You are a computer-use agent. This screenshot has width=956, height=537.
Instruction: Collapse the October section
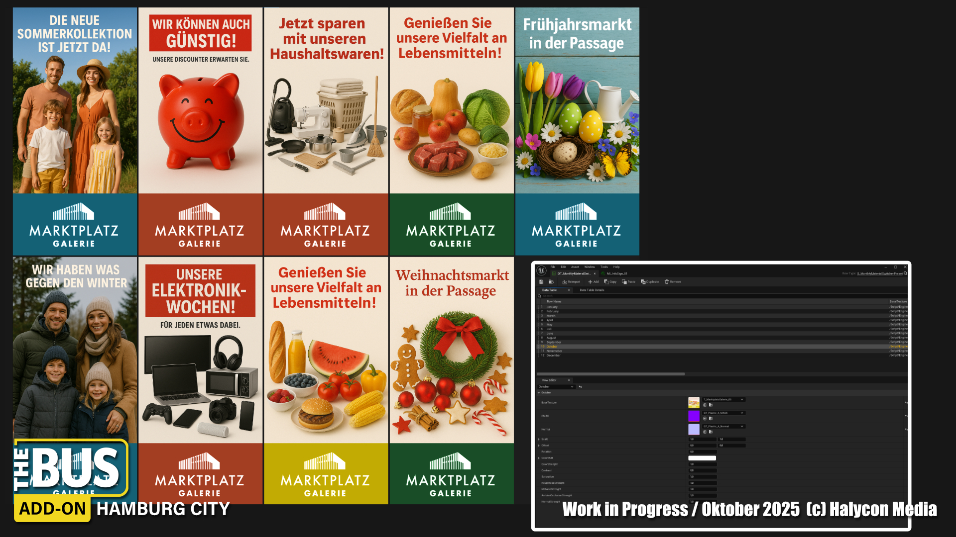539,393
